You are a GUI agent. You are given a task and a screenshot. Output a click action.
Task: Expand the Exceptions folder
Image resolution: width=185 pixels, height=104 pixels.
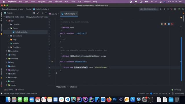point(9,36)
